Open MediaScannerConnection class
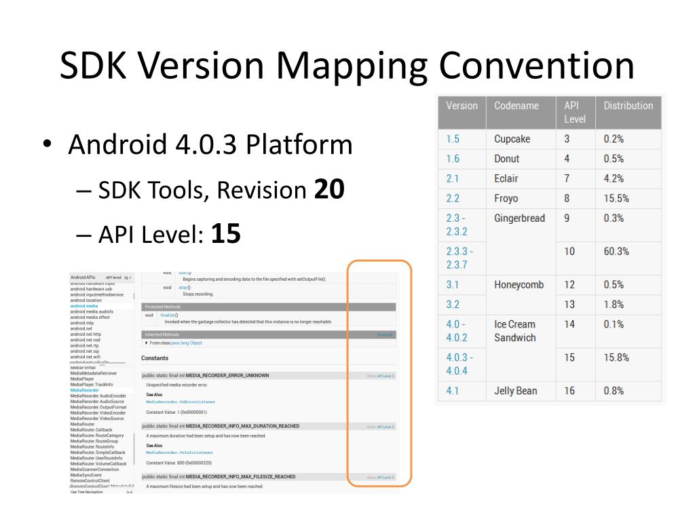The image size is (695, 521). (94, 469)
